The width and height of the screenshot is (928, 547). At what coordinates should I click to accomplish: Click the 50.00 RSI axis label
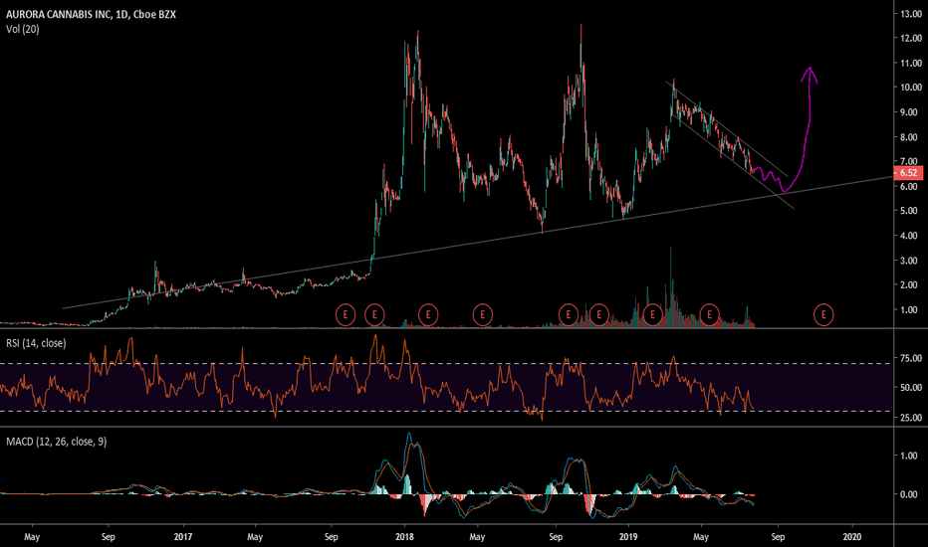click(911, 387)
